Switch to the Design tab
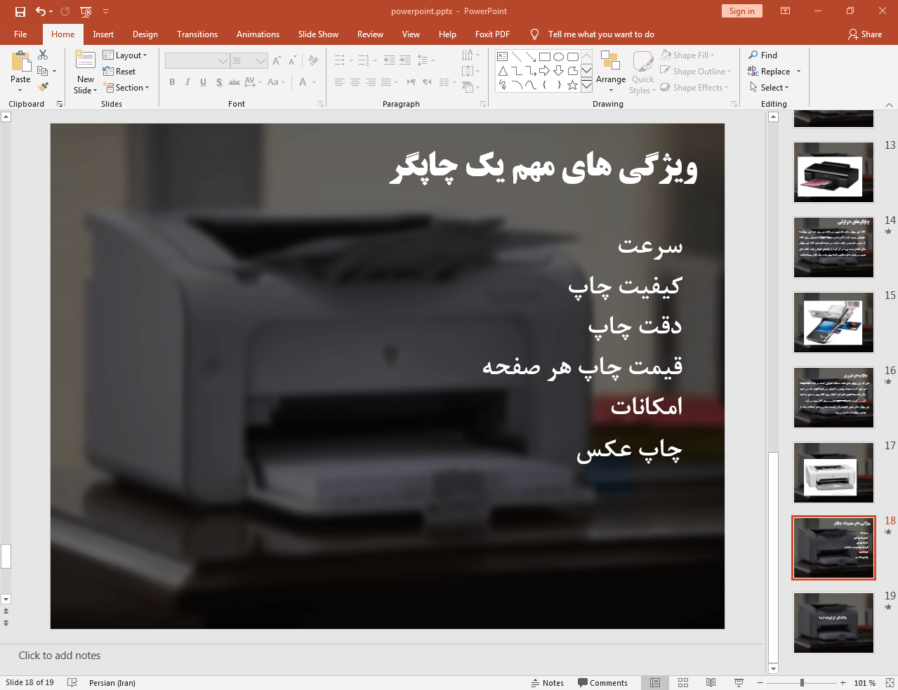Screen dimensions: 898x690 tap(145, 34)
